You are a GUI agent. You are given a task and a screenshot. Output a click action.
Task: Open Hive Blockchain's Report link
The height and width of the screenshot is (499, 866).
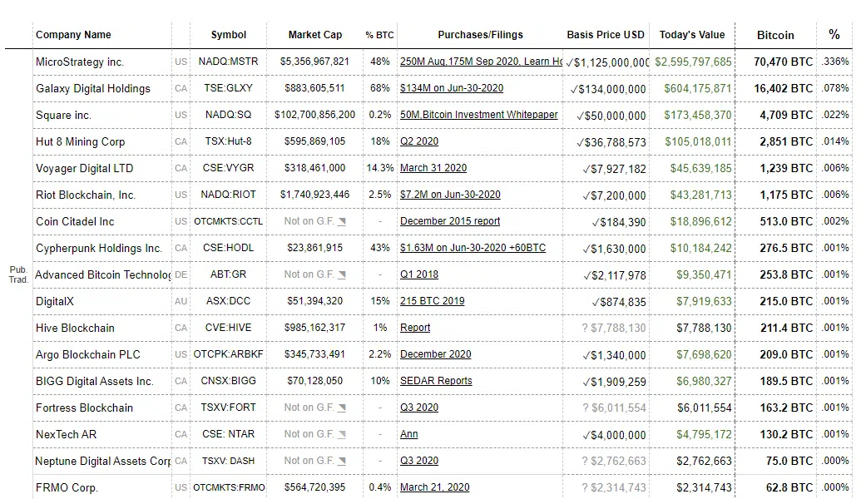415,328
